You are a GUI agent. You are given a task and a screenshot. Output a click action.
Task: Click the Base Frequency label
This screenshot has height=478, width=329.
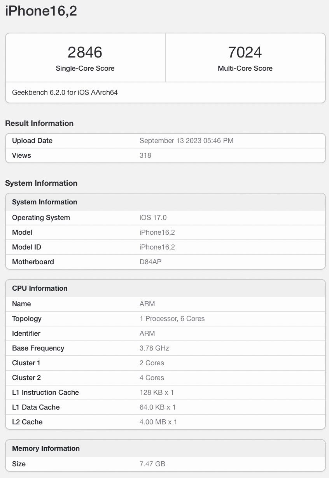[38, 348]
